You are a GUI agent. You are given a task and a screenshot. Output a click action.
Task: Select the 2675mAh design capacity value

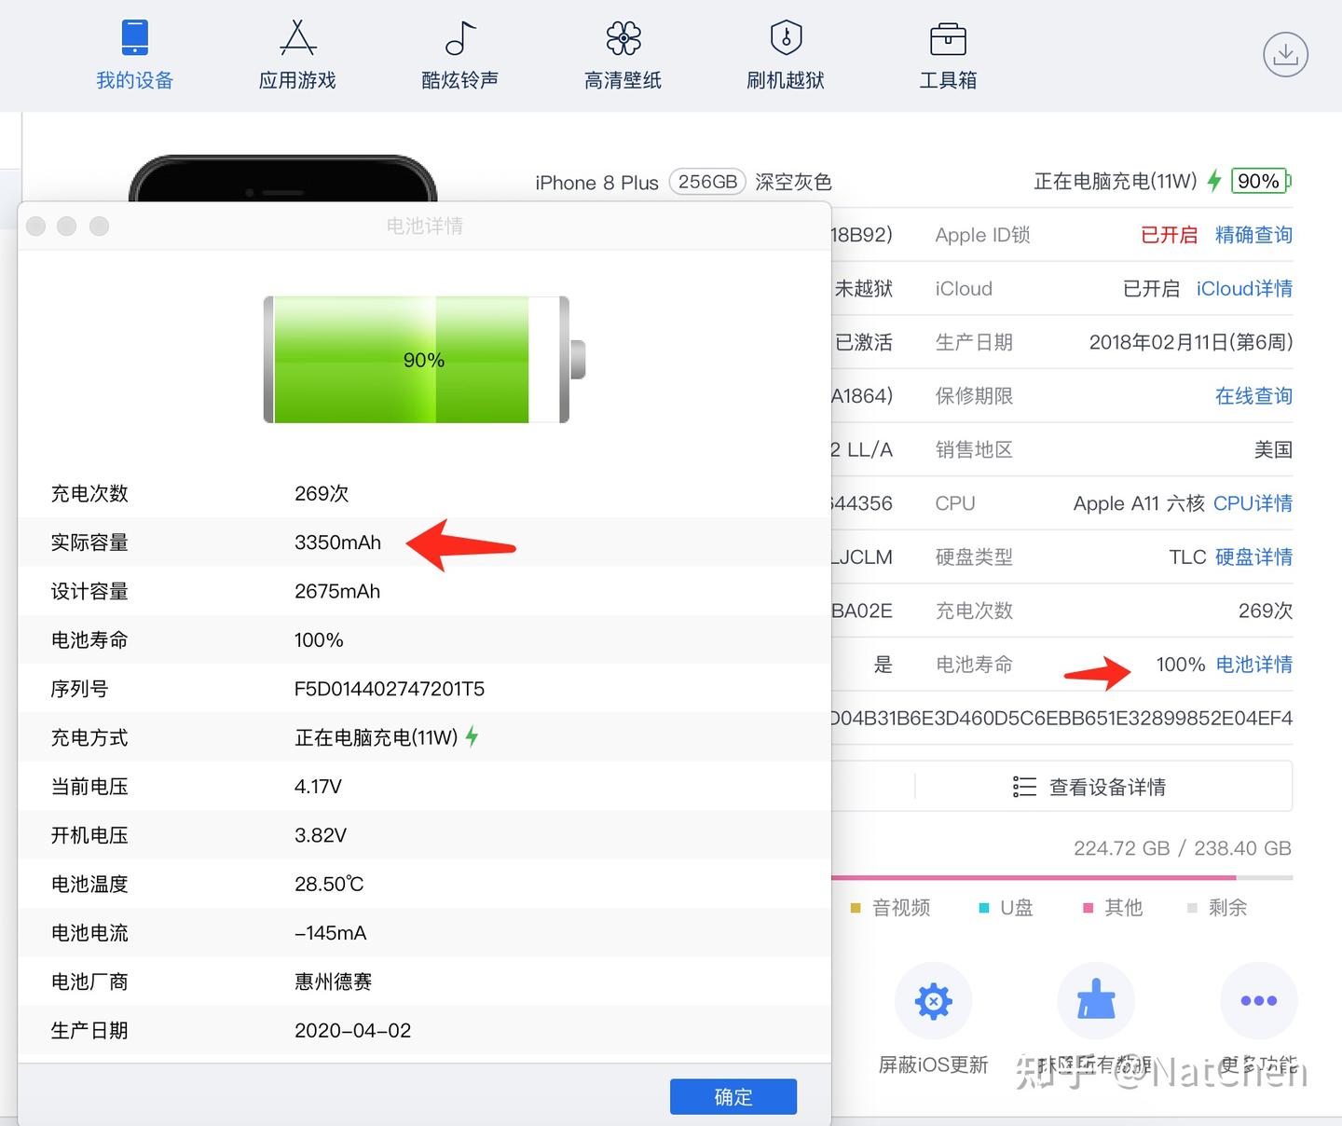tap(337, 591)
